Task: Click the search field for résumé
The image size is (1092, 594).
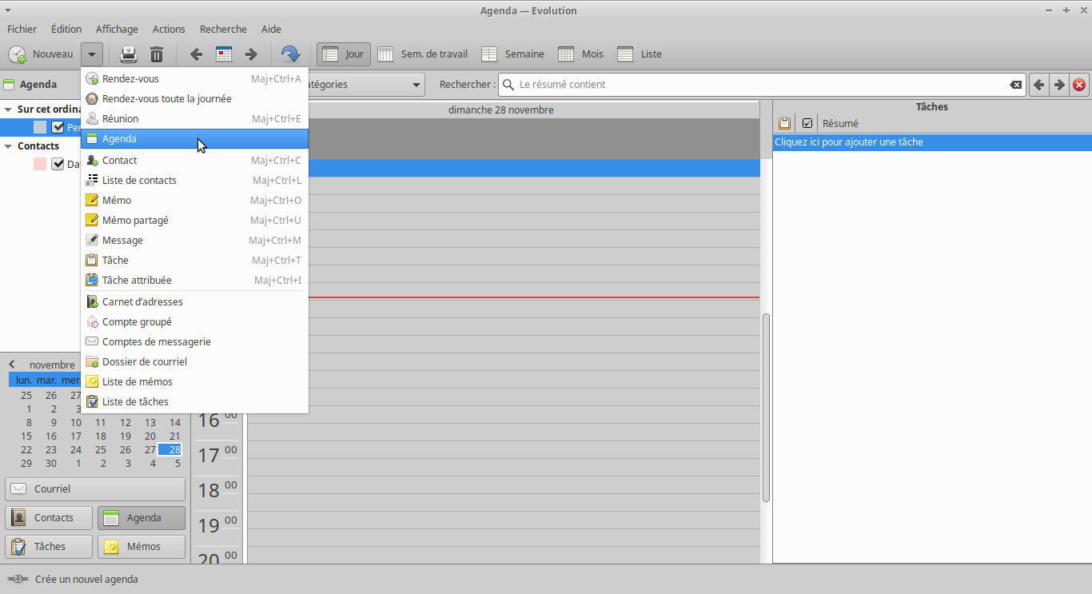Action: tap(759, 85)
